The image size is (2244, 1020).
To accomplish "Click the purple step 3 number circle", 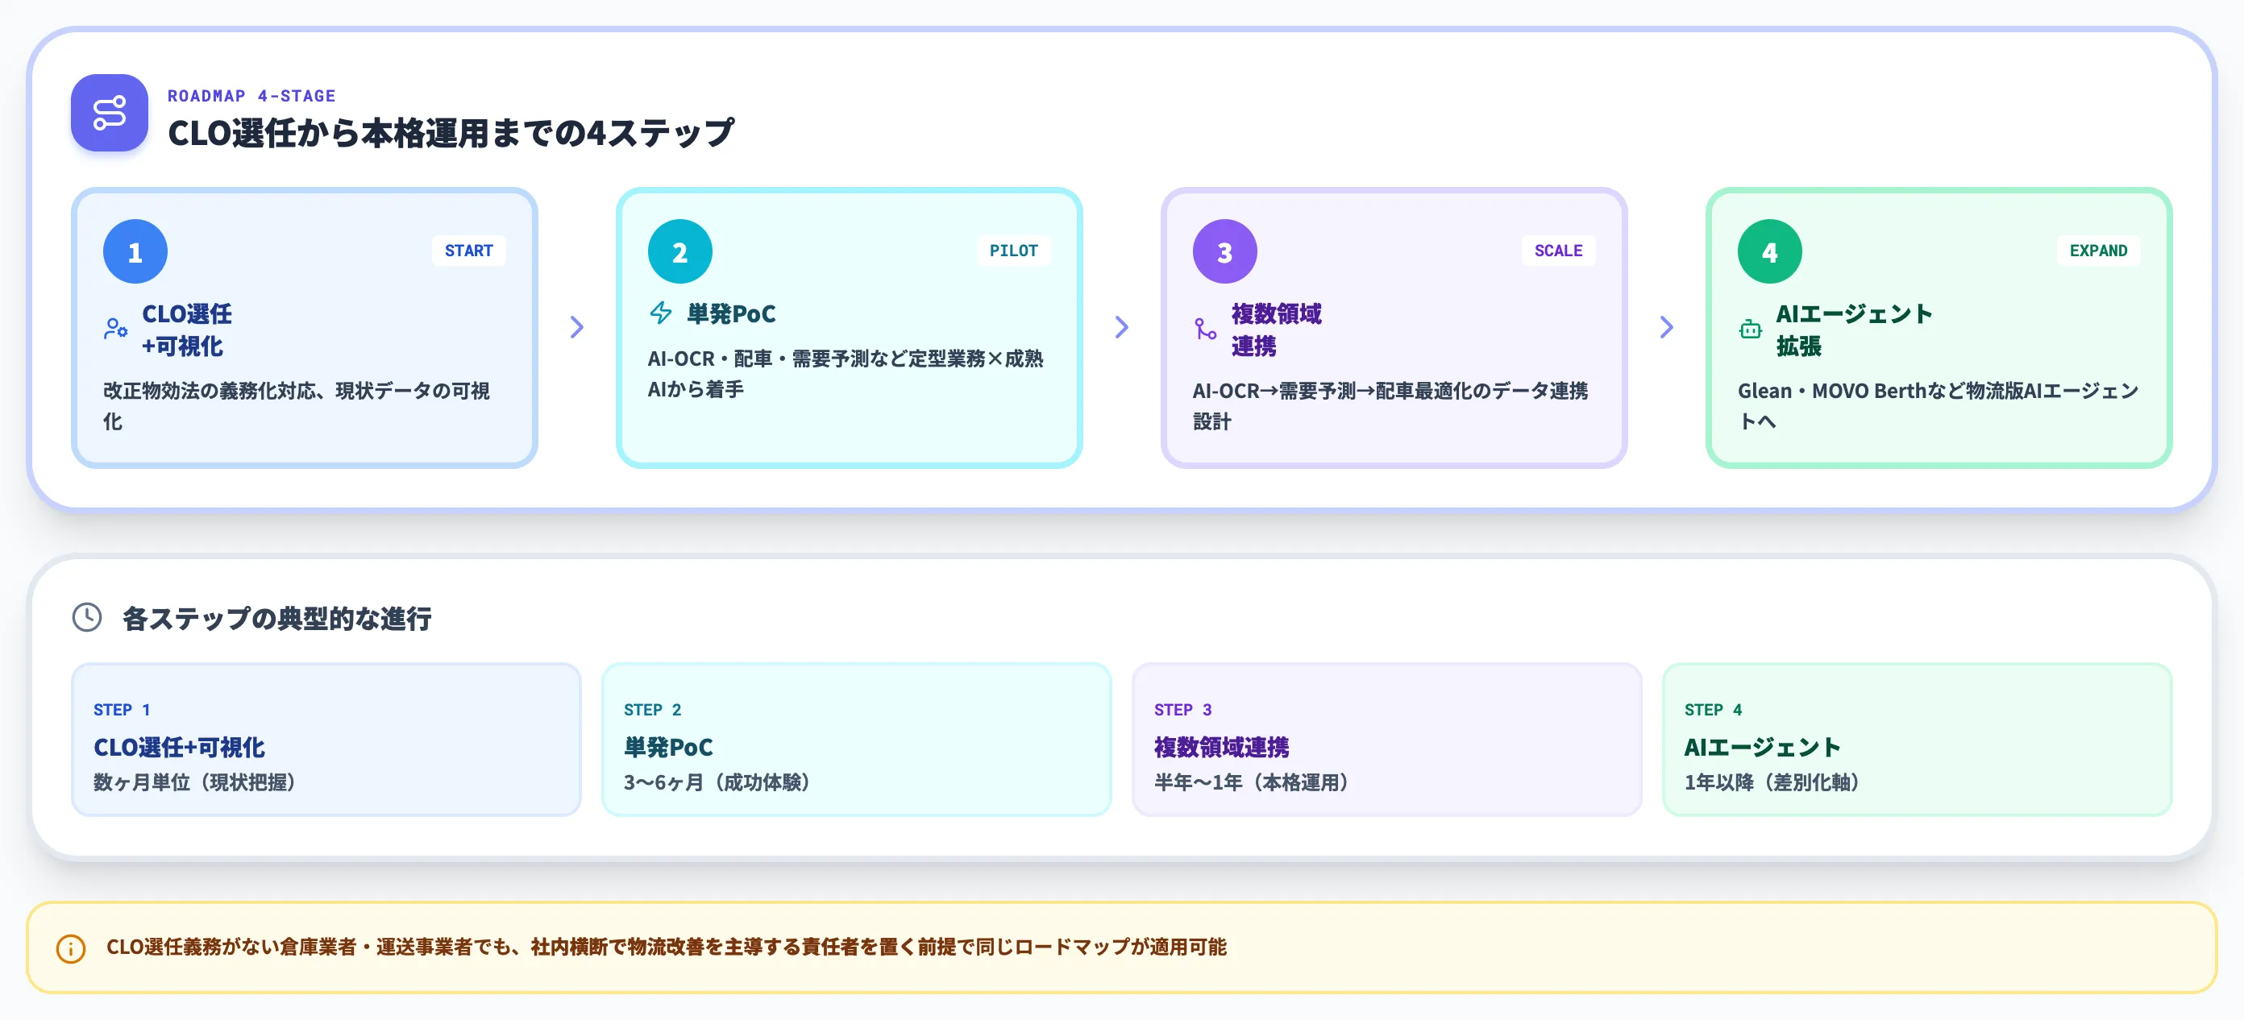I will tap(1224, 251).
